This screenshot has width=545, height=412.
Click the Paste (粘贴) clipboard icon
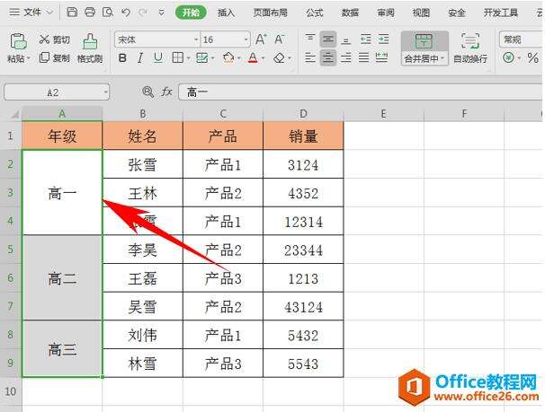tap(18, 41)
